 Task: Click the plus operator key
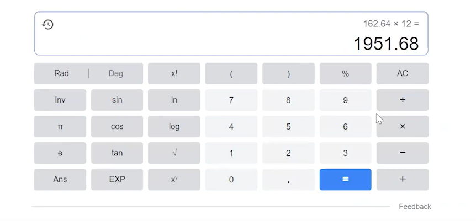[x=403, y=180]
